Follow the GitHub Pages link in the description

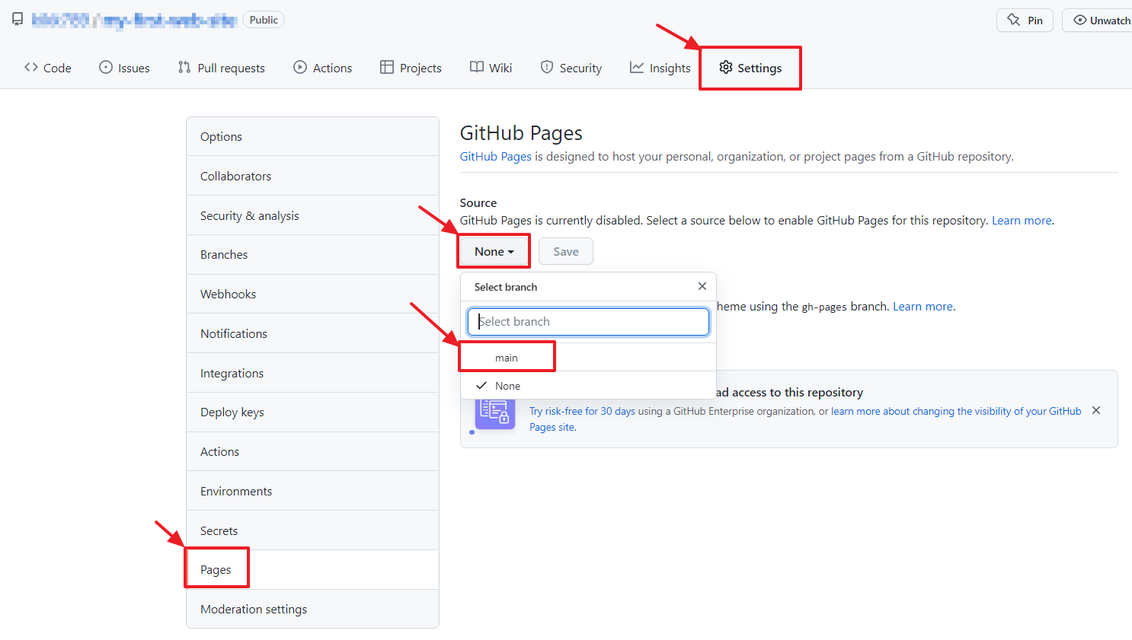coord(495,157)
